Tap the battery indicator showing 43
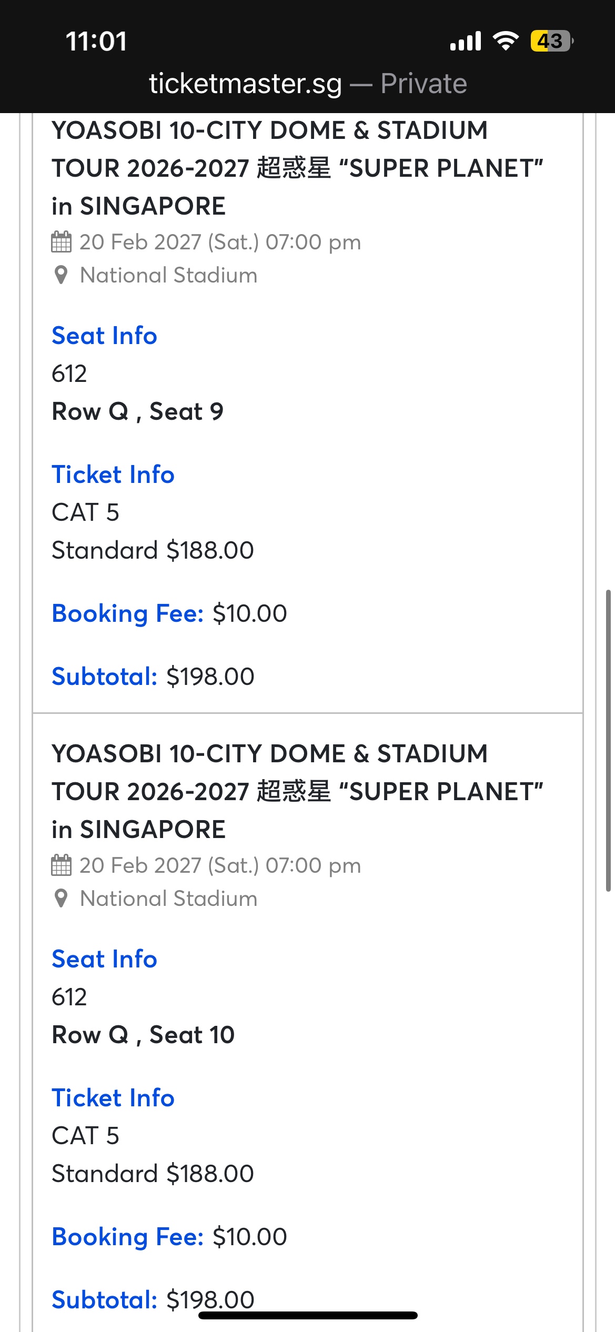This screenshot has height=1332, width=615. tap(552, 41)
